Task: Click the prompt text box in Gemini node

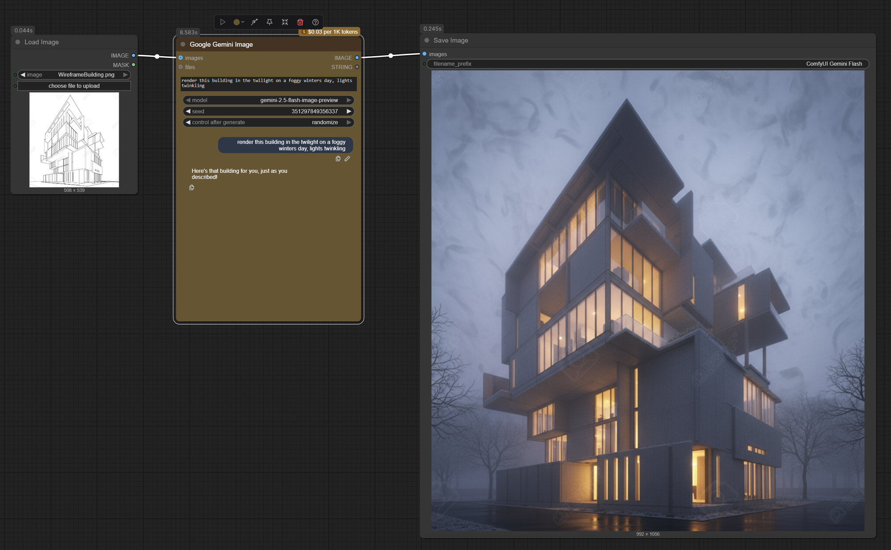Action: coord(268,83)
